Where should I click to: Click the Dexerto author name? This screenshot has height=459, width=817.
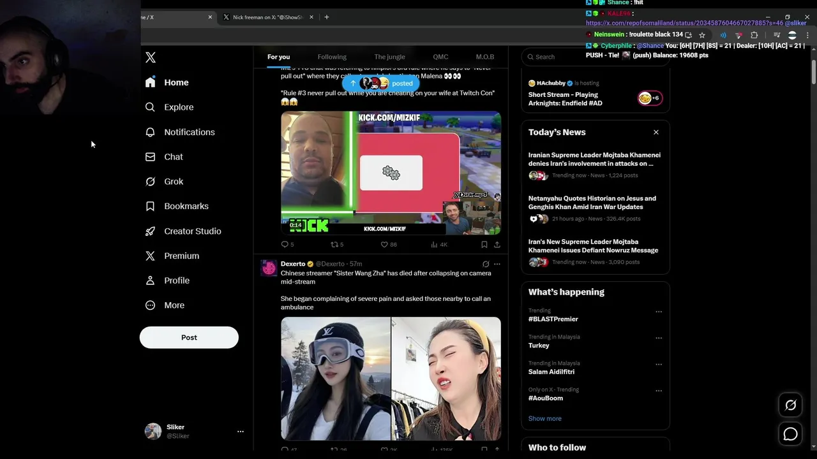pos(293,264)
